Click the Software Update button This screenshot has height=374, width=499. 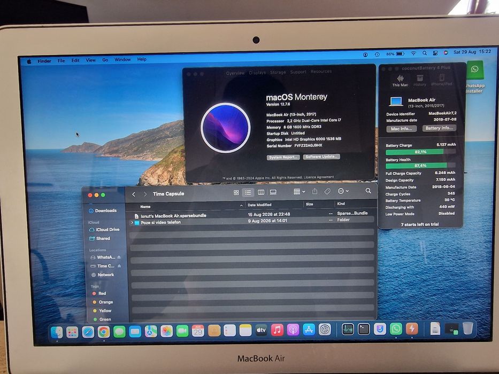click(x=321, y=157)
